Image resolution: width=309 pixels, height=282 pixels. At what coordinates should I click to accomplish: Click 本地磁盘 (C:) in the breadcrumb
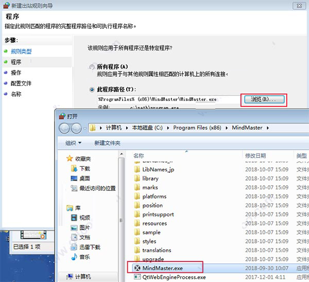[147, 128]
